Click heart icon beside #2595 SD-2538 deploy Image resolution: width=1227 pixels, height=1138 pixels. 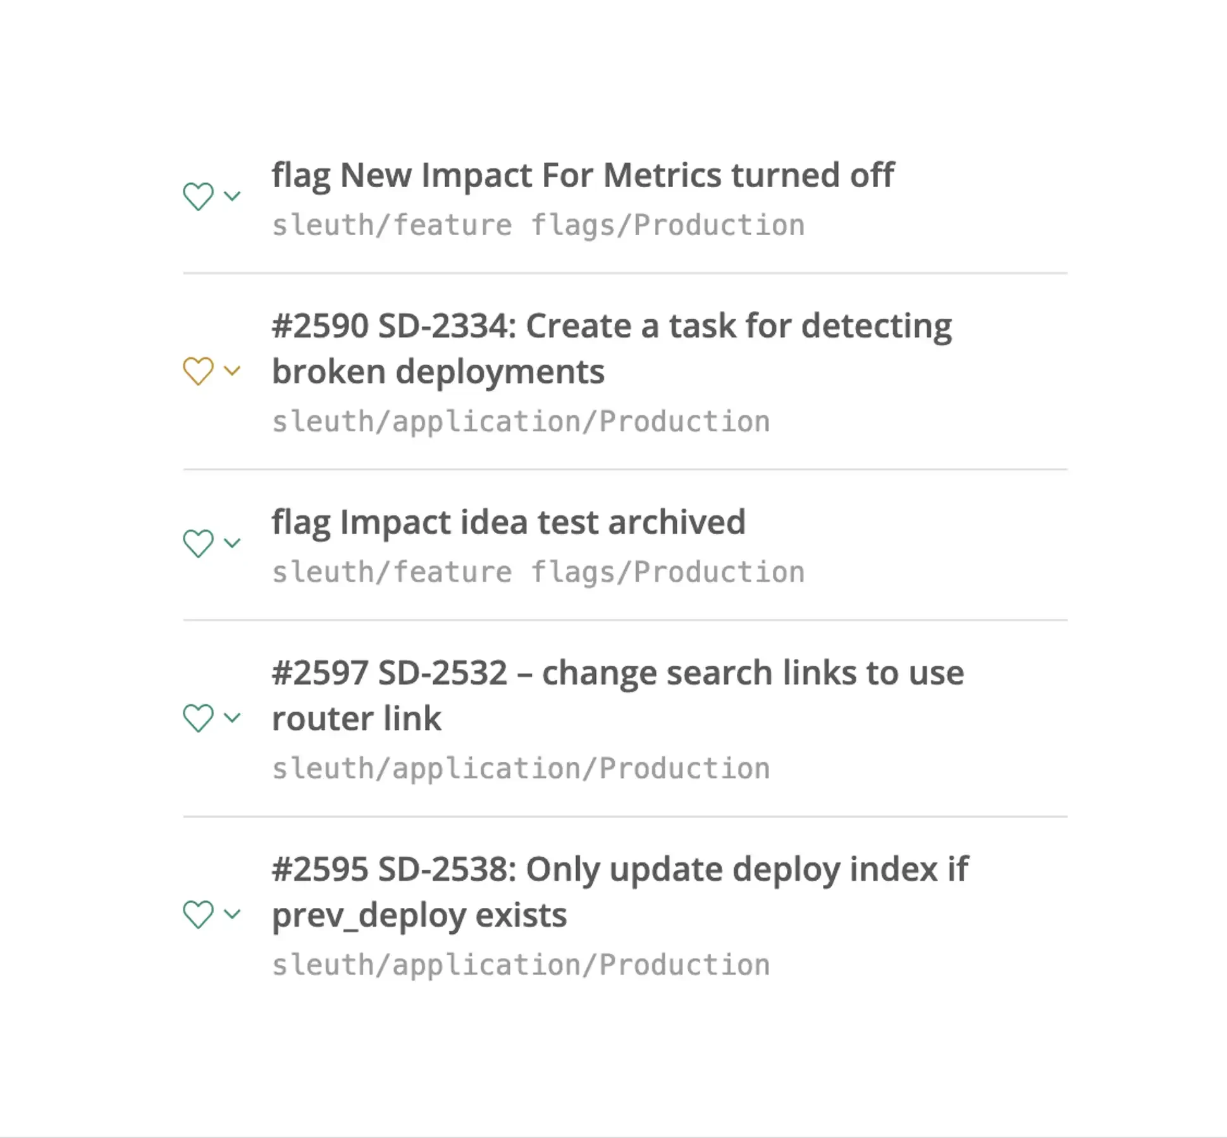click(198, 914)
